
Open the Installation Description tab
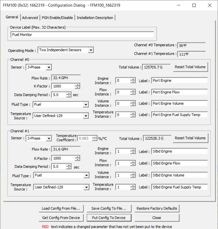95,18
